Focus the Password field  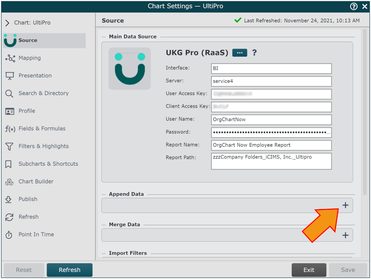coord(271,132)
